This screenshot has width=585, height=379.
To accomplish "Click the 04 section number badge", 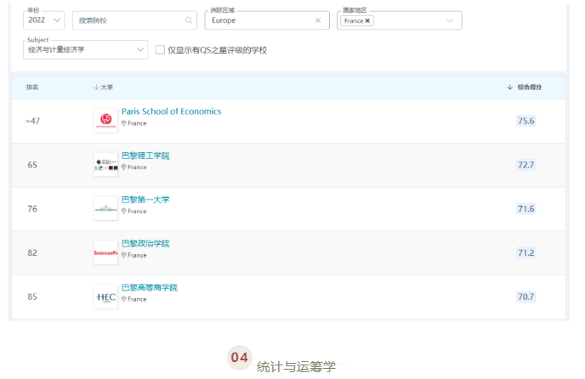I will click(240, 358).
